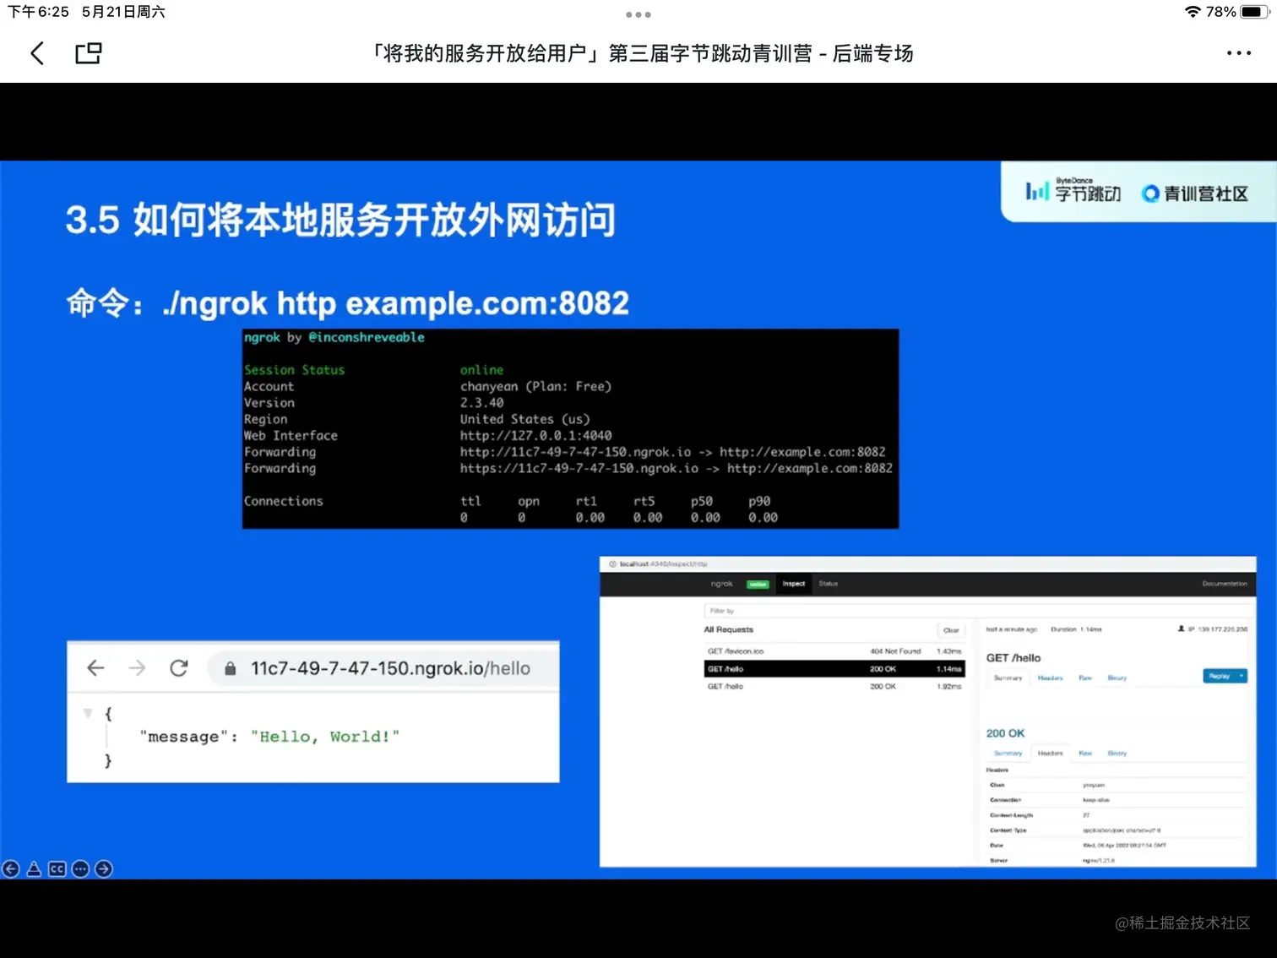The image size is (1277, 958).
Task: Click the ByteDance 字节跳动 logo
Action: pos(1073,192)
